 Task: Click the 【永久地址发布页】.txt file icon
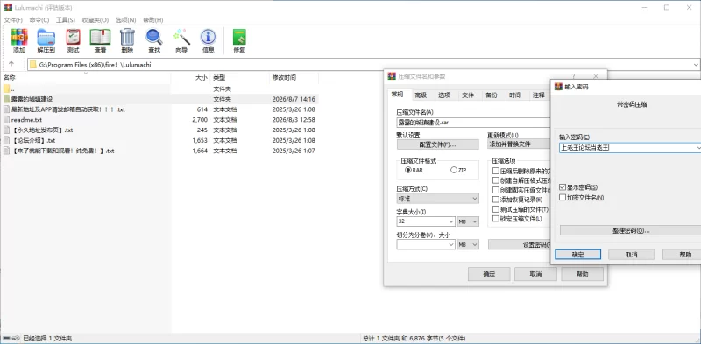click(x=7, y=130)
